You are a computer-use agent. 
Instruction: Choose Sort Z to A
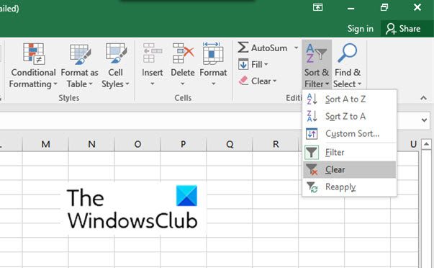click(x=349, y=117)
